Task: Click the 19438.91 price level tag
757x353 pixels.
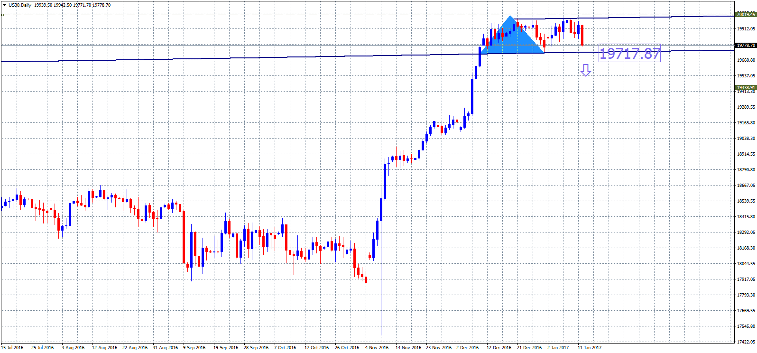Action: point(745,88)
